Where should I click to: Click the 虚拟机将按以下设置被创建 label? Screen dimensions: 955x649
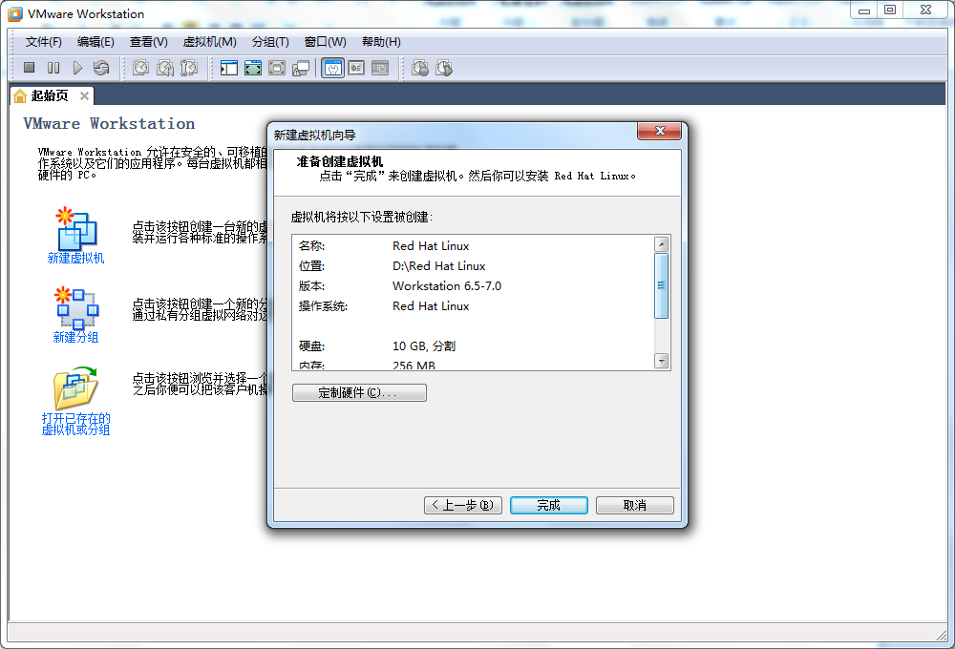(x=362, y=218)
